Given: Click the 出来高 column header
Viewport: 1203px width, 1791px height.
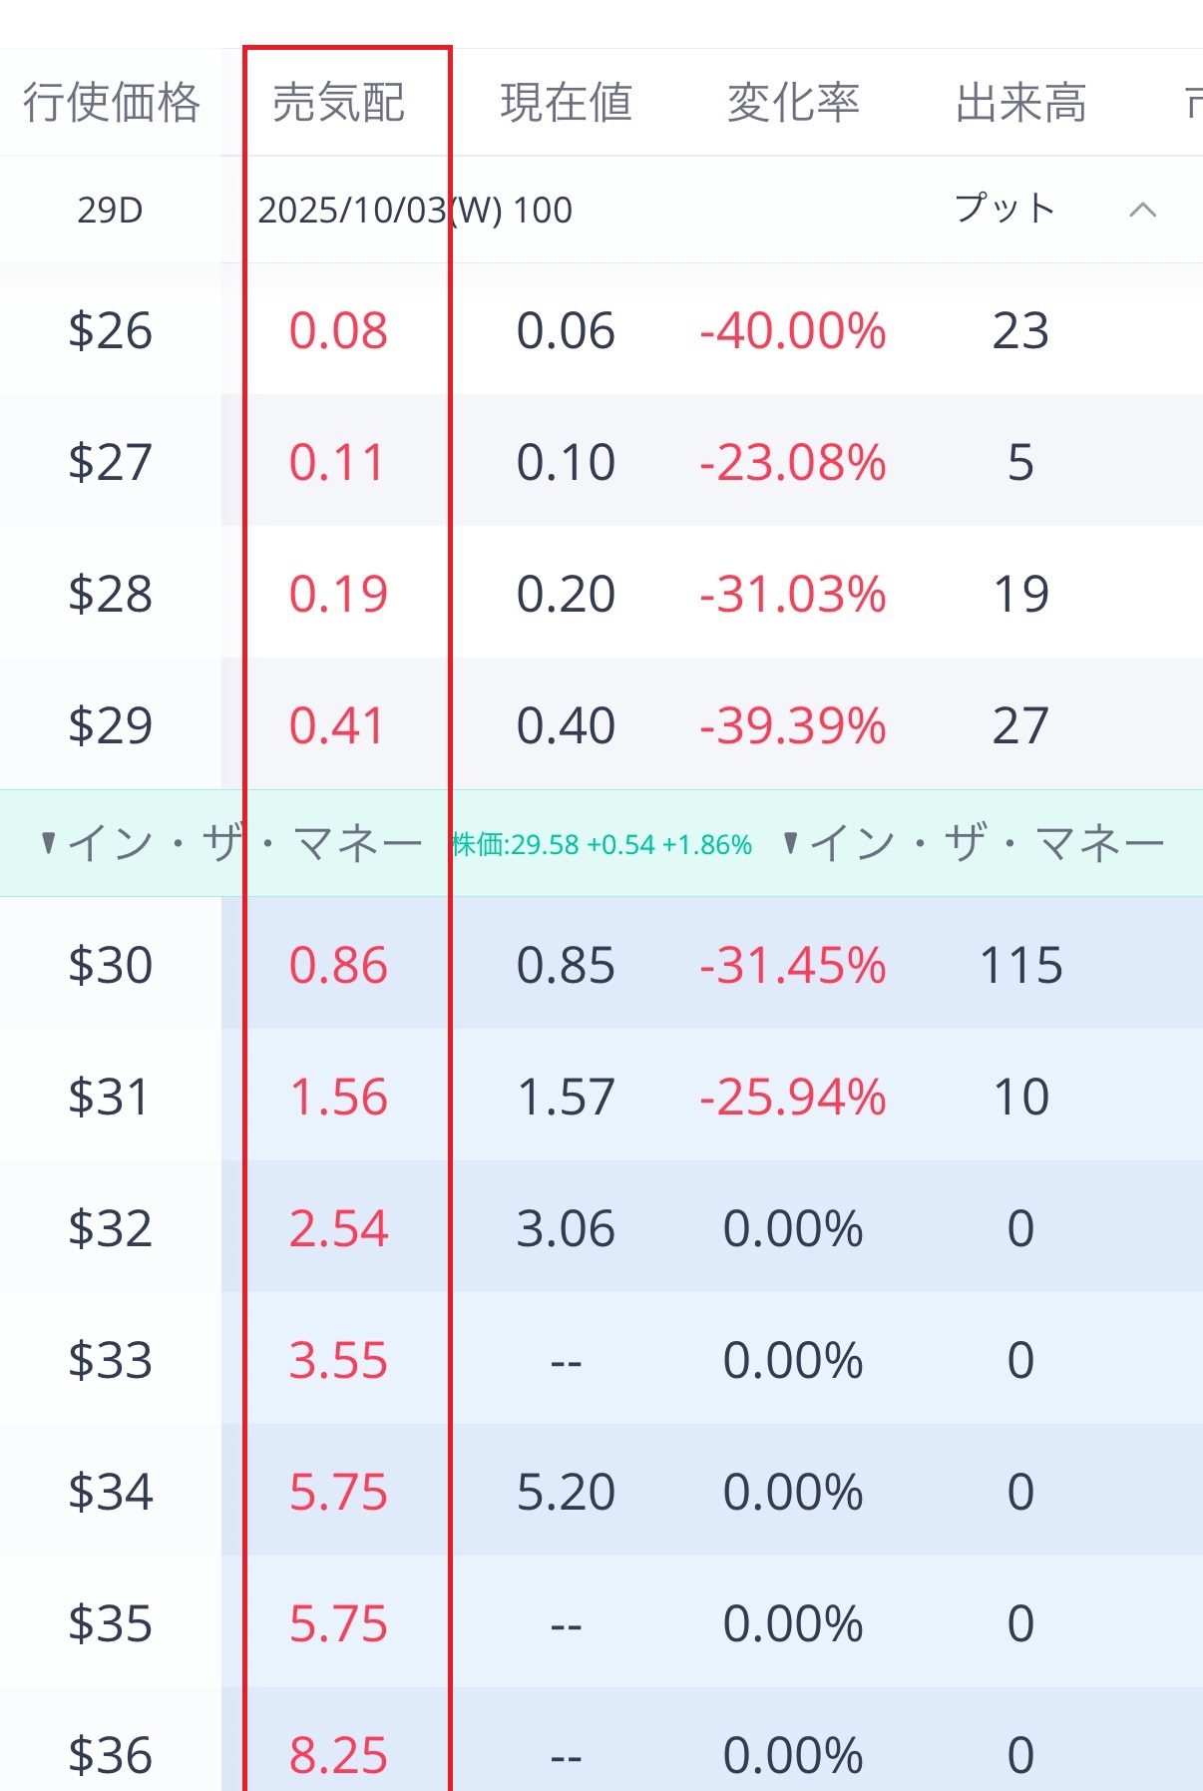Looking at the screenshot, I should click(1020, 103).
